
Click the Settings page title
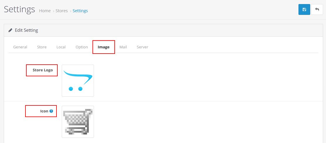pos(19,9)
